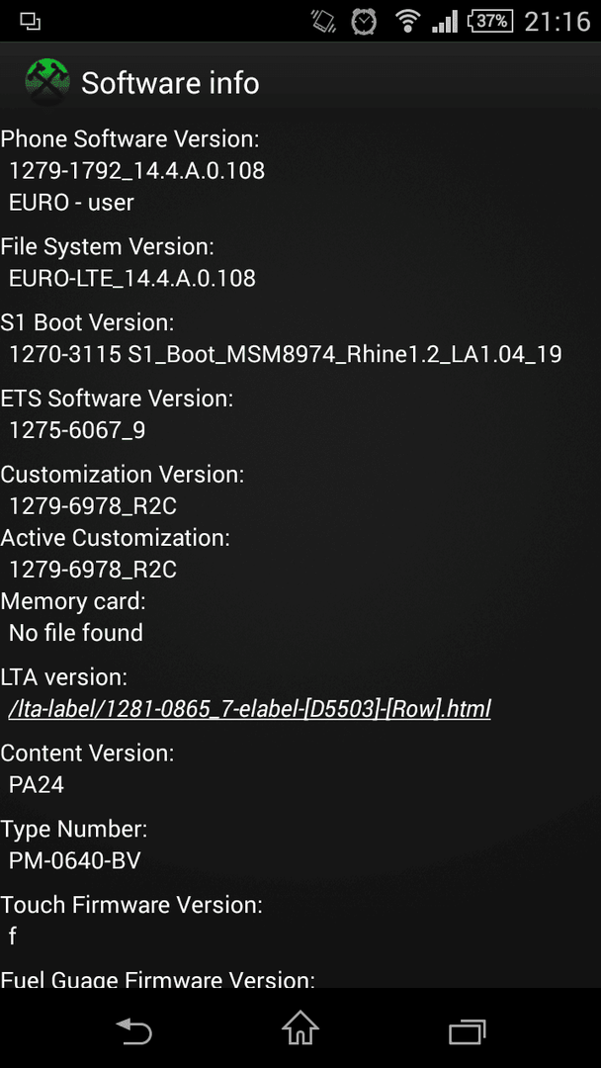Select the Phone Software Version value 1279-1792
This screenshot has width=601, height=1068.
point(136,170)
